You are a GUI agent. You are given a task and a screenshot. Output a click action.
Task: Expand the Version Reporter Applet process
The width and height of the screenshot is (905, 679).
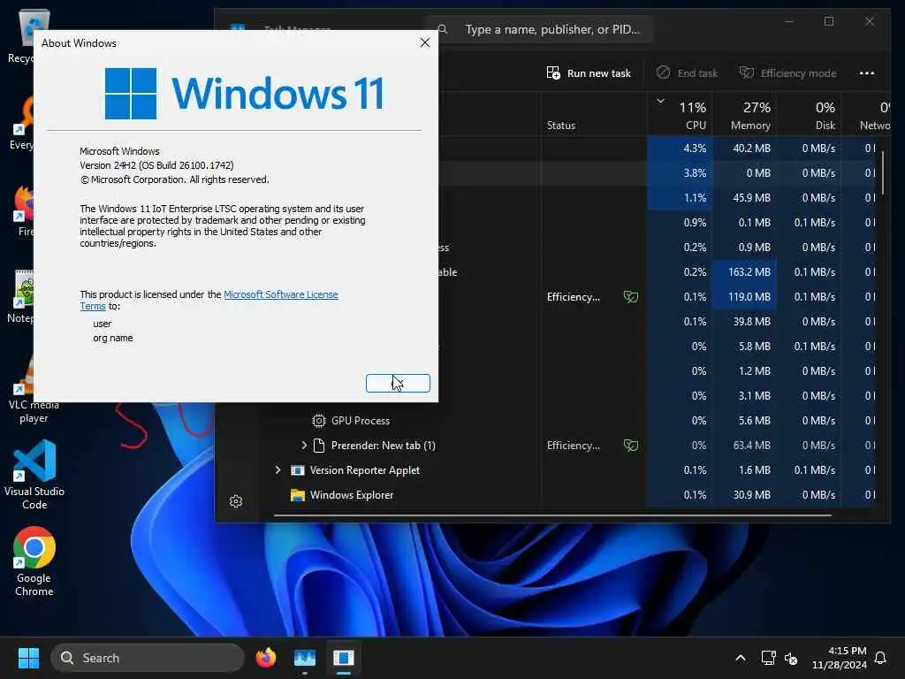278,470
